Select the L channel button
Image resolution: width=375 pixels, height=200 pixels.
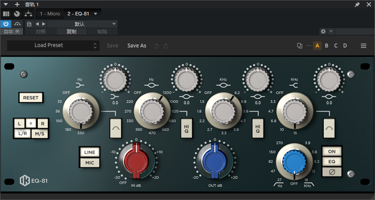19,124
